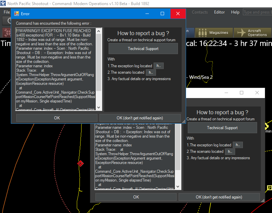Open the Editor menu
The image size is (272, 213).
pos(219,12)
